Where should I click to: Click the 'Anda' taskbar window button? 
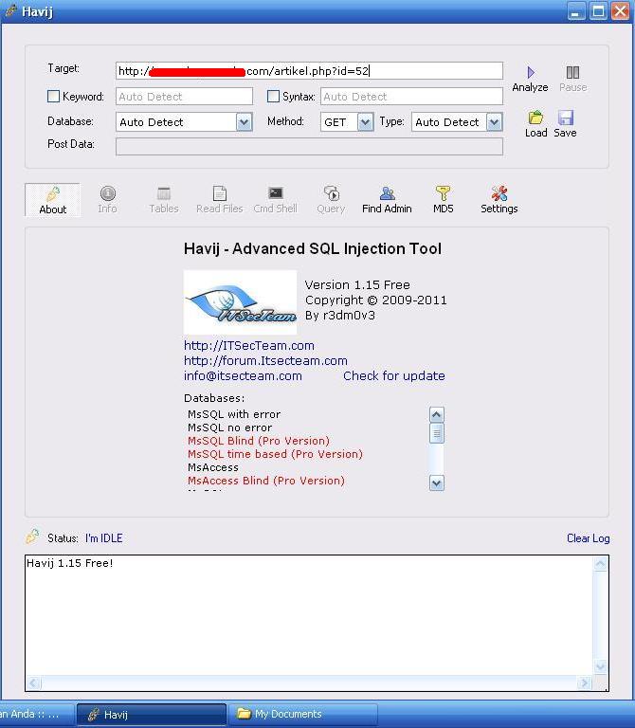[x=36, y=714]
